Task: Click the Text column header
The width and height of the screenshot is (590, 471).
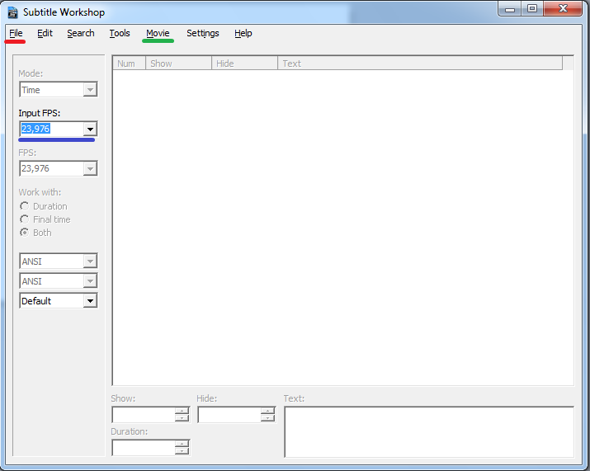Action: (x=419, y=64)
